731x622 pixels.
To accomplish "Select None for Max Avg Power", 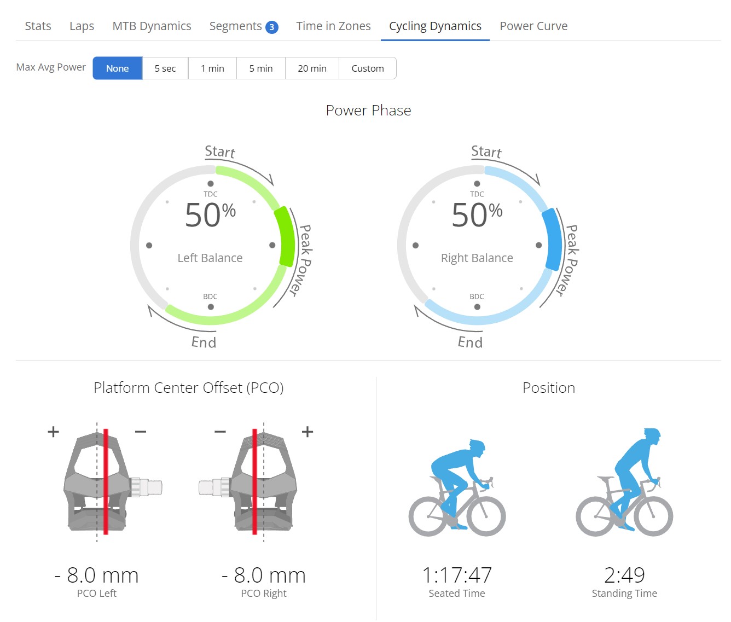I will point(117,68).
